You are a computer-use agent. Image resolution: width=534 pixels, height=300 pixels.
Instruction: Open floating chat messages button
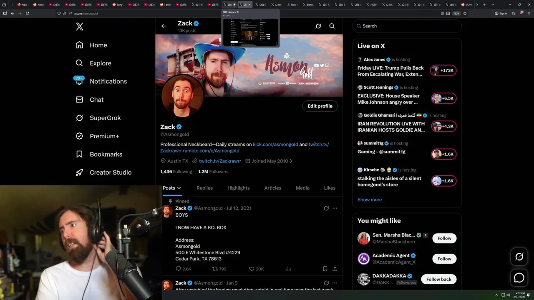(x=519, y=277)
